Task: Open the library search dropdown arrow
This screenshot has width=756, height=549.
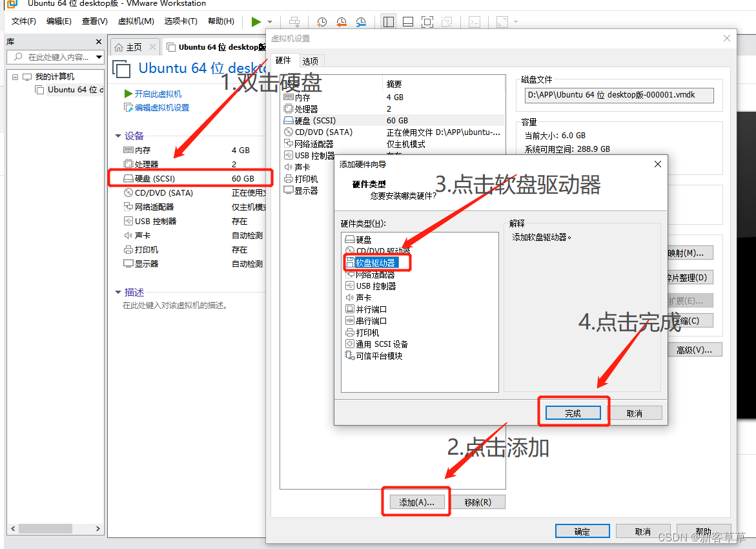Action: click(x=99, y=57)
